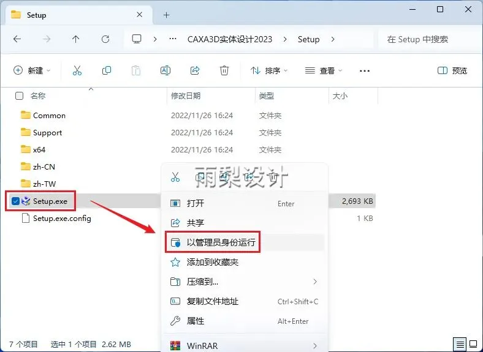
Task: Click the 2022/11/26 16:24 date for Common
Action: click(x=202, y=115)
